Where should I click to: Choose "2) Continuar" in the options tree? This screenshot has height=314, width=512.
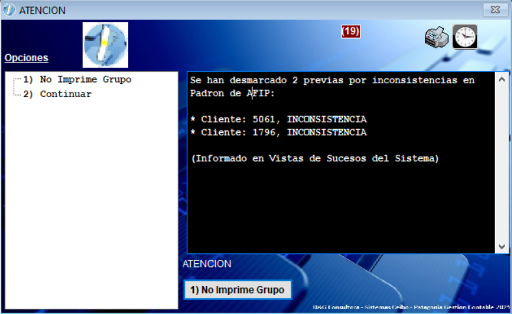tap(65, 94)
